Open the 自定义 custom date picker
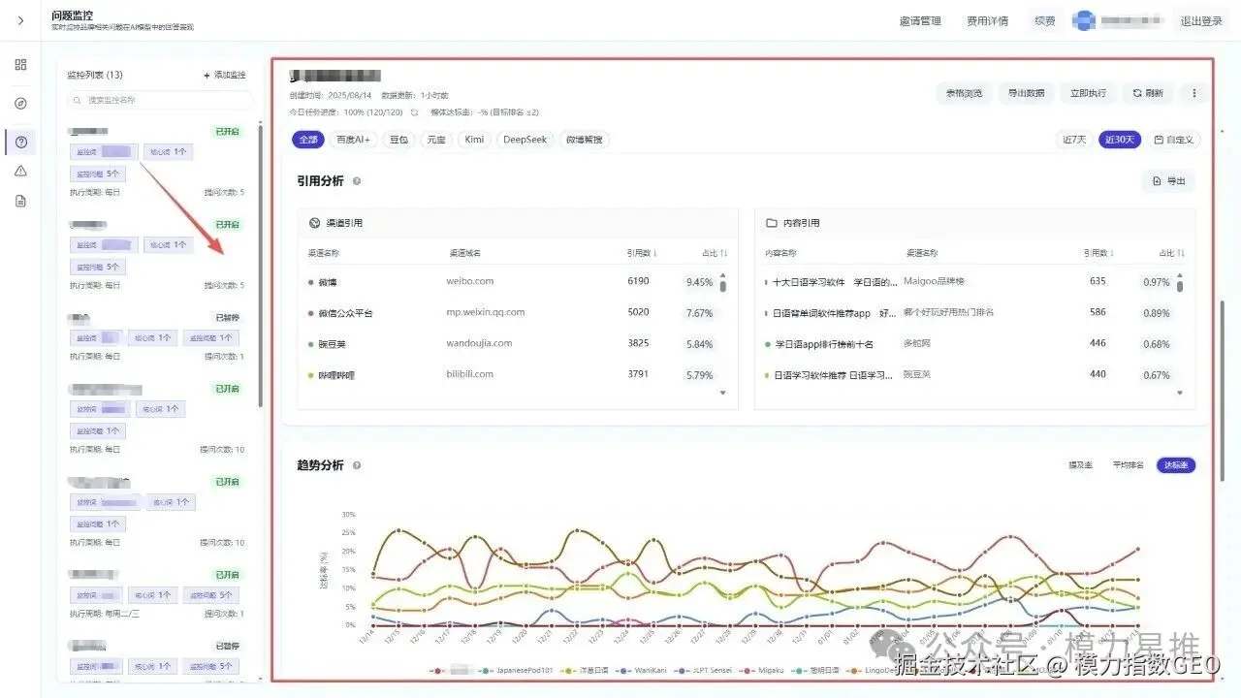This screenshot has height=698, width=1241. coord(1174,140)
